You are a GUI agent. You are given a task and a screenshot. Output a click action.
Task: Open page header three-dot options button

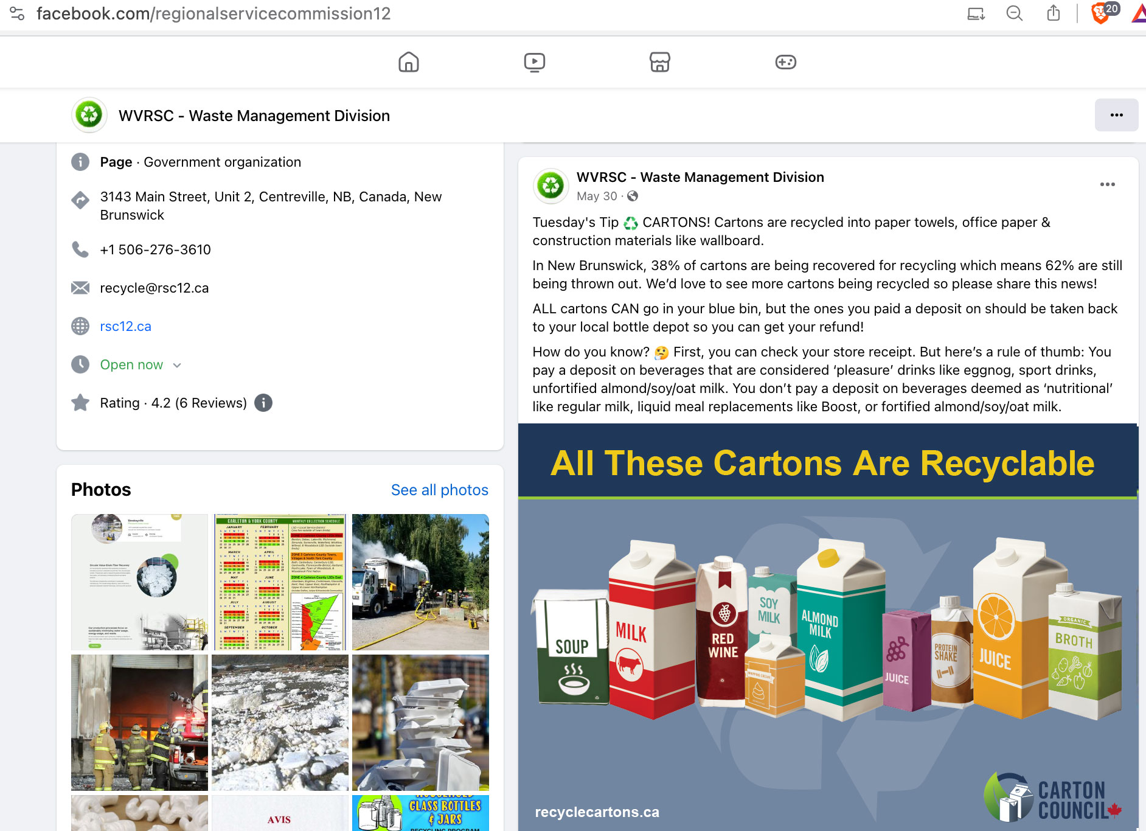click(1116, 115)
